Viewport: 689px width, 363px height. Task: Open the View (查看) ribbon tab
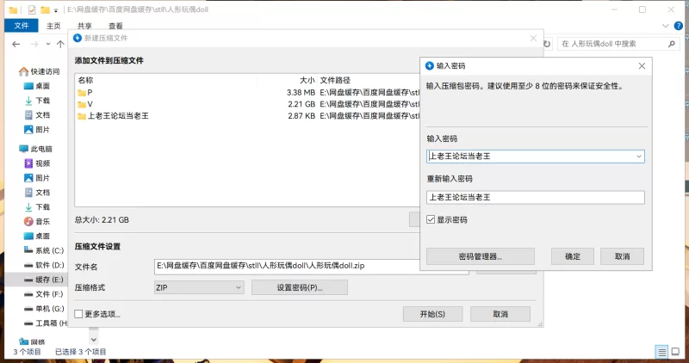(115, 26)
